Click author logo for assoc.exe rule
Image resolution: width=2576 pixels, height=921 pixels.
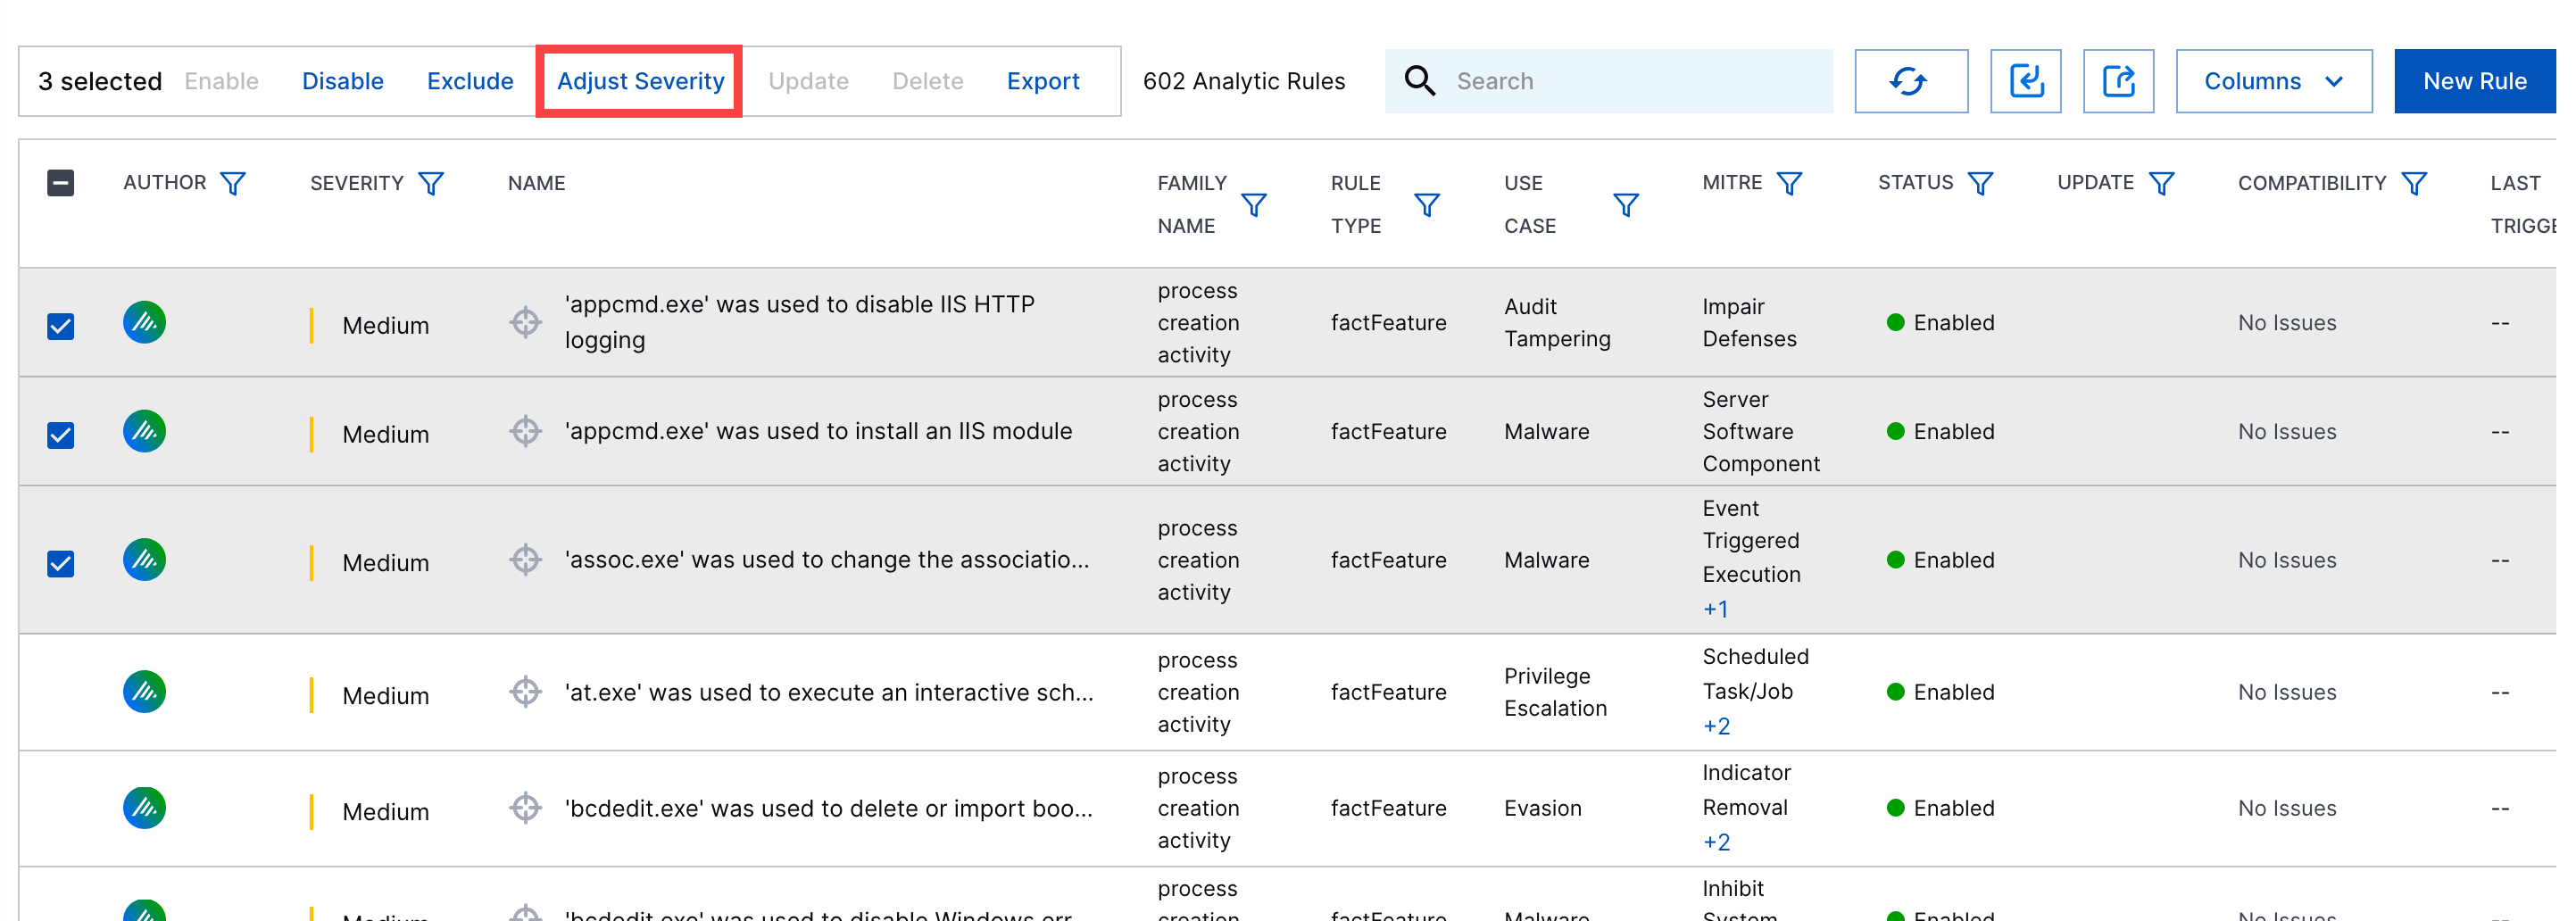point(144,559)
